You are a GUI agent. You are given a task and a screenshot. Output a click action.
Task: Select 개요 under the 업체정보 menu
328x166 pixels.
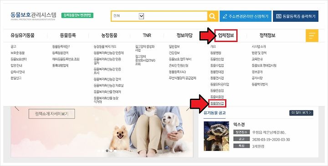[213, 47]
